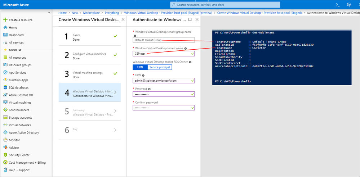Screen dimensions: 360x177
Task: Open the Load balancers diamond icon
Action: pos(5,110)
